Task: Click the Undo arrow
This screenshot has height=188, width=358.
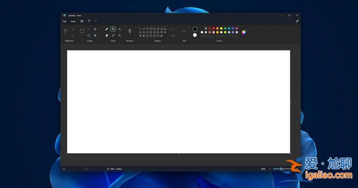Action: coord(89,21)
